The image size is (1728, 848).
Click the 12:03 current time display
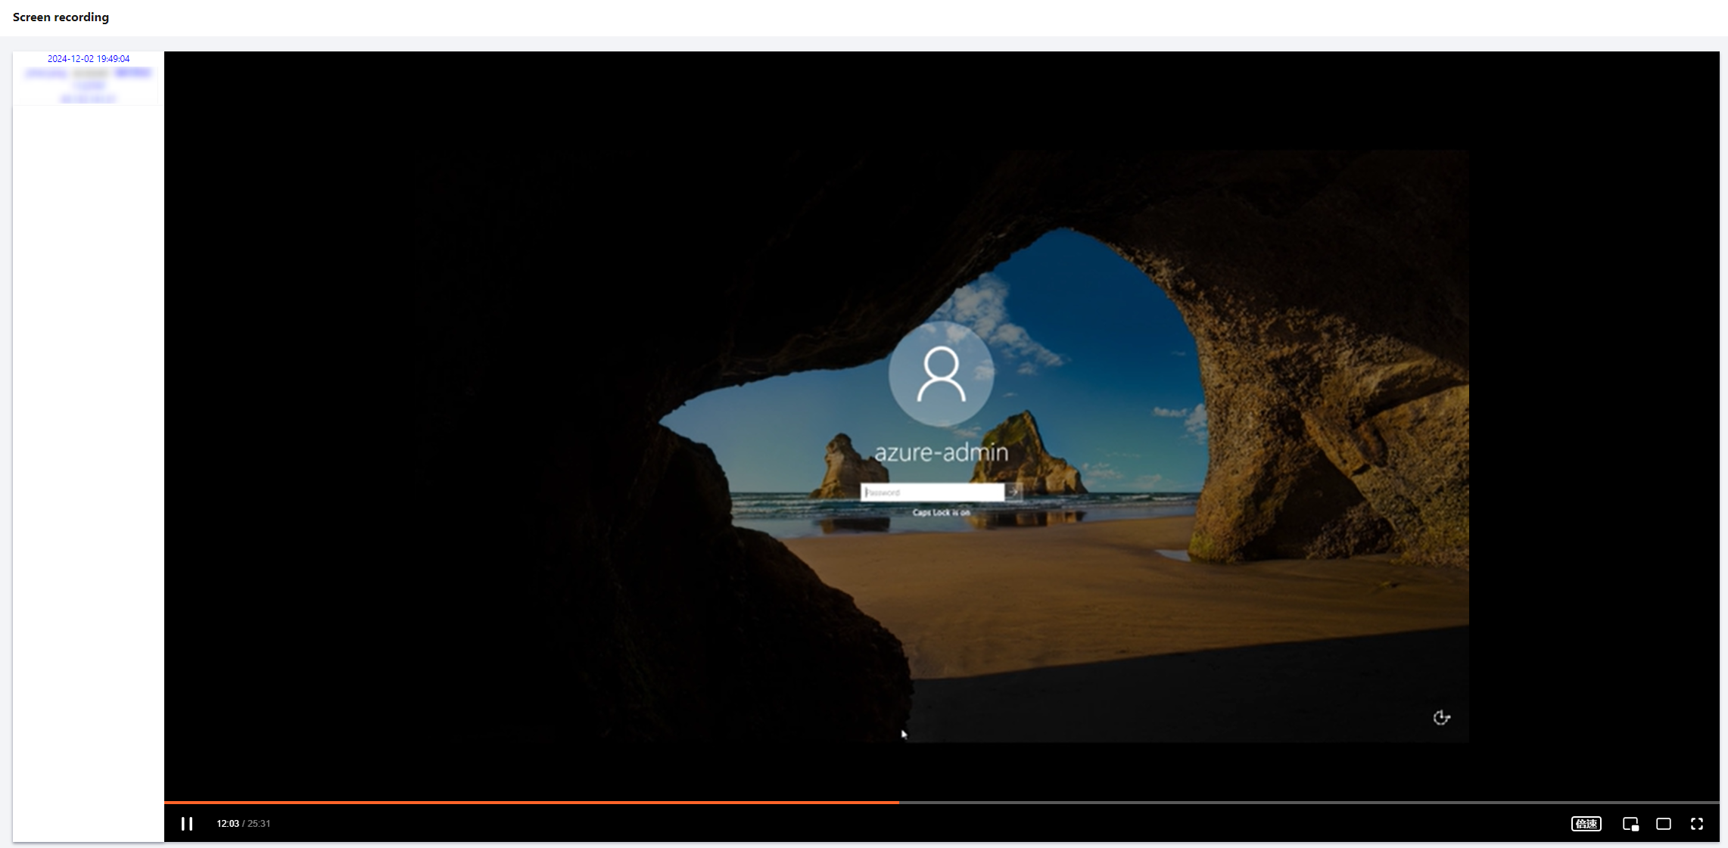pyautogui.click(x=227, y=824)
